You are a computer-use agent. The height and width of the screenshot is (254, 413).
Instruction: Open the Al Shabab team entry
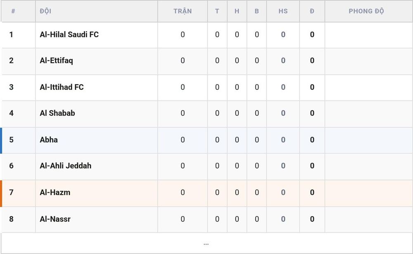[57, 113]
